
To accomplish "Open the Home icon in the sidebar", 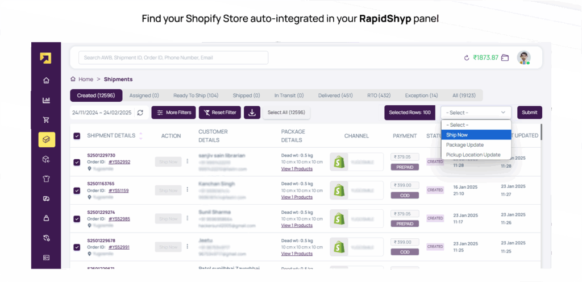I will (x=46, y=80).
